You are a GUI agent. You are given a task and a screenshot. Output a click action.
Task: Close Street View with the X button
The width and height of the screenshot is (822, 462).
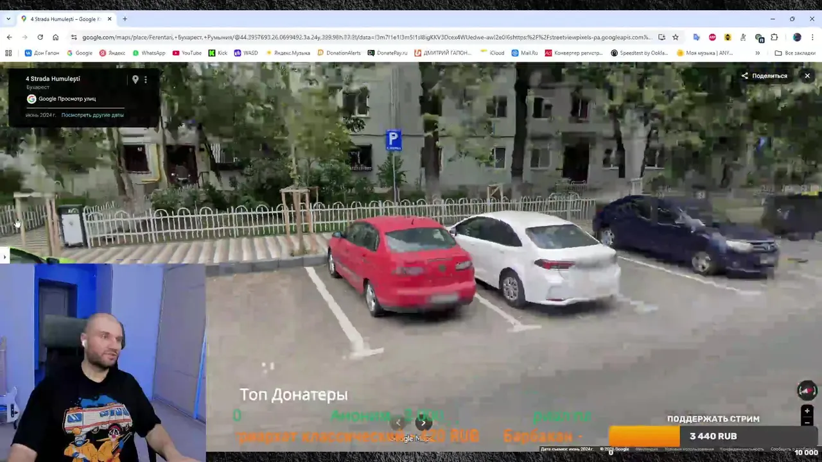point(807,76)
